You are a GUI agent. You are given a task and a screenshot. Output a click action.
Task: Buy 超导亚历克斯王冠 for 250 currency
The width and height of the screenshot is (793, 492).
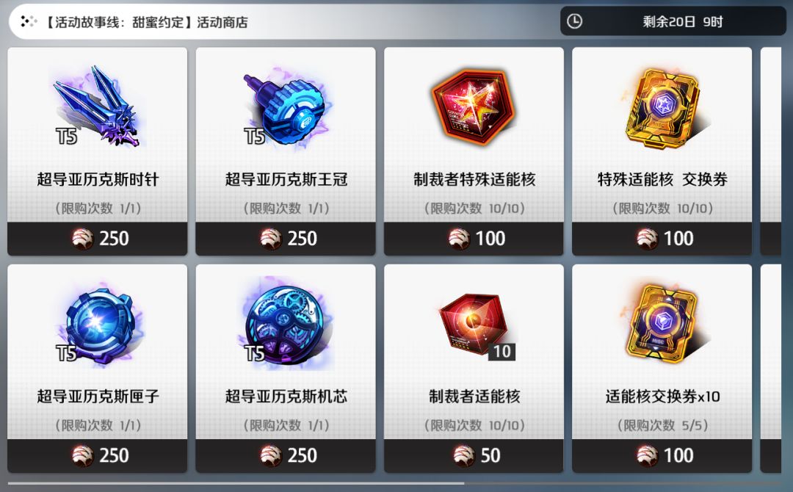[x=286, y=238]
